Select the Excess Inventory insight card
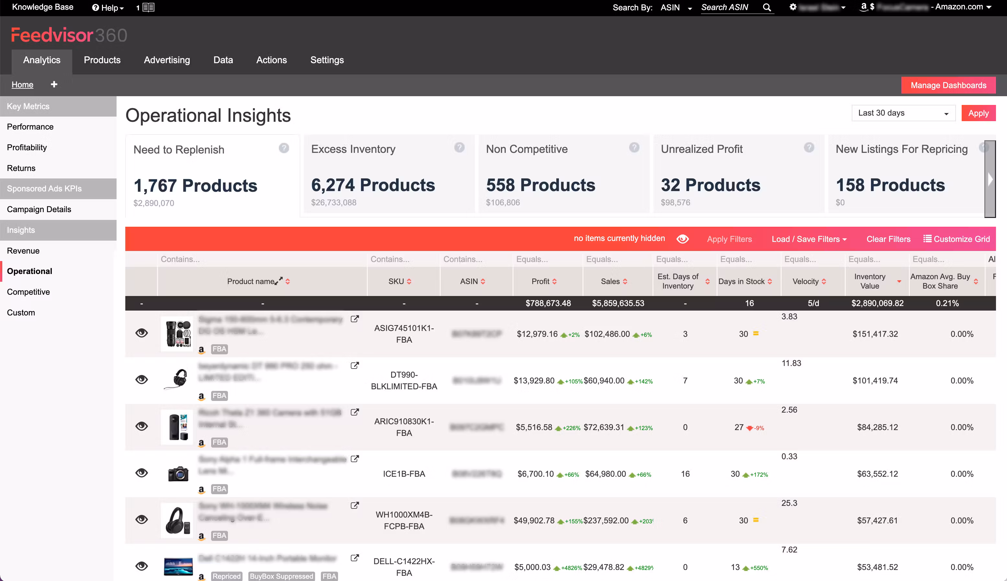 pos(389,174)
